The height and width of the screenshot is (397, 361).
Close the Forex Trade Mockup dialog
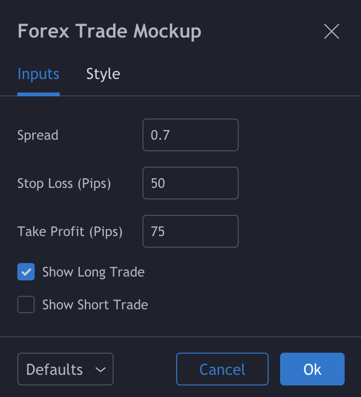[x=332, y=32]
